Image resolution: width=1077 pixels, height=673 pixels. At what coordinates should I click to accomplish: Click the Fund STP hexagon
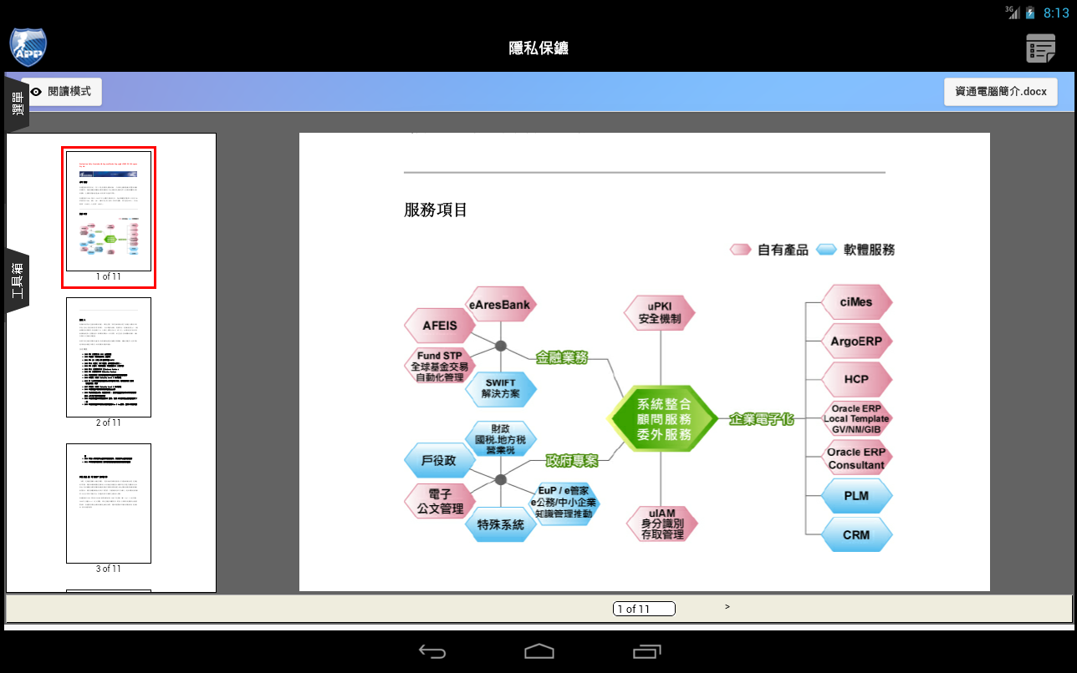440,367
